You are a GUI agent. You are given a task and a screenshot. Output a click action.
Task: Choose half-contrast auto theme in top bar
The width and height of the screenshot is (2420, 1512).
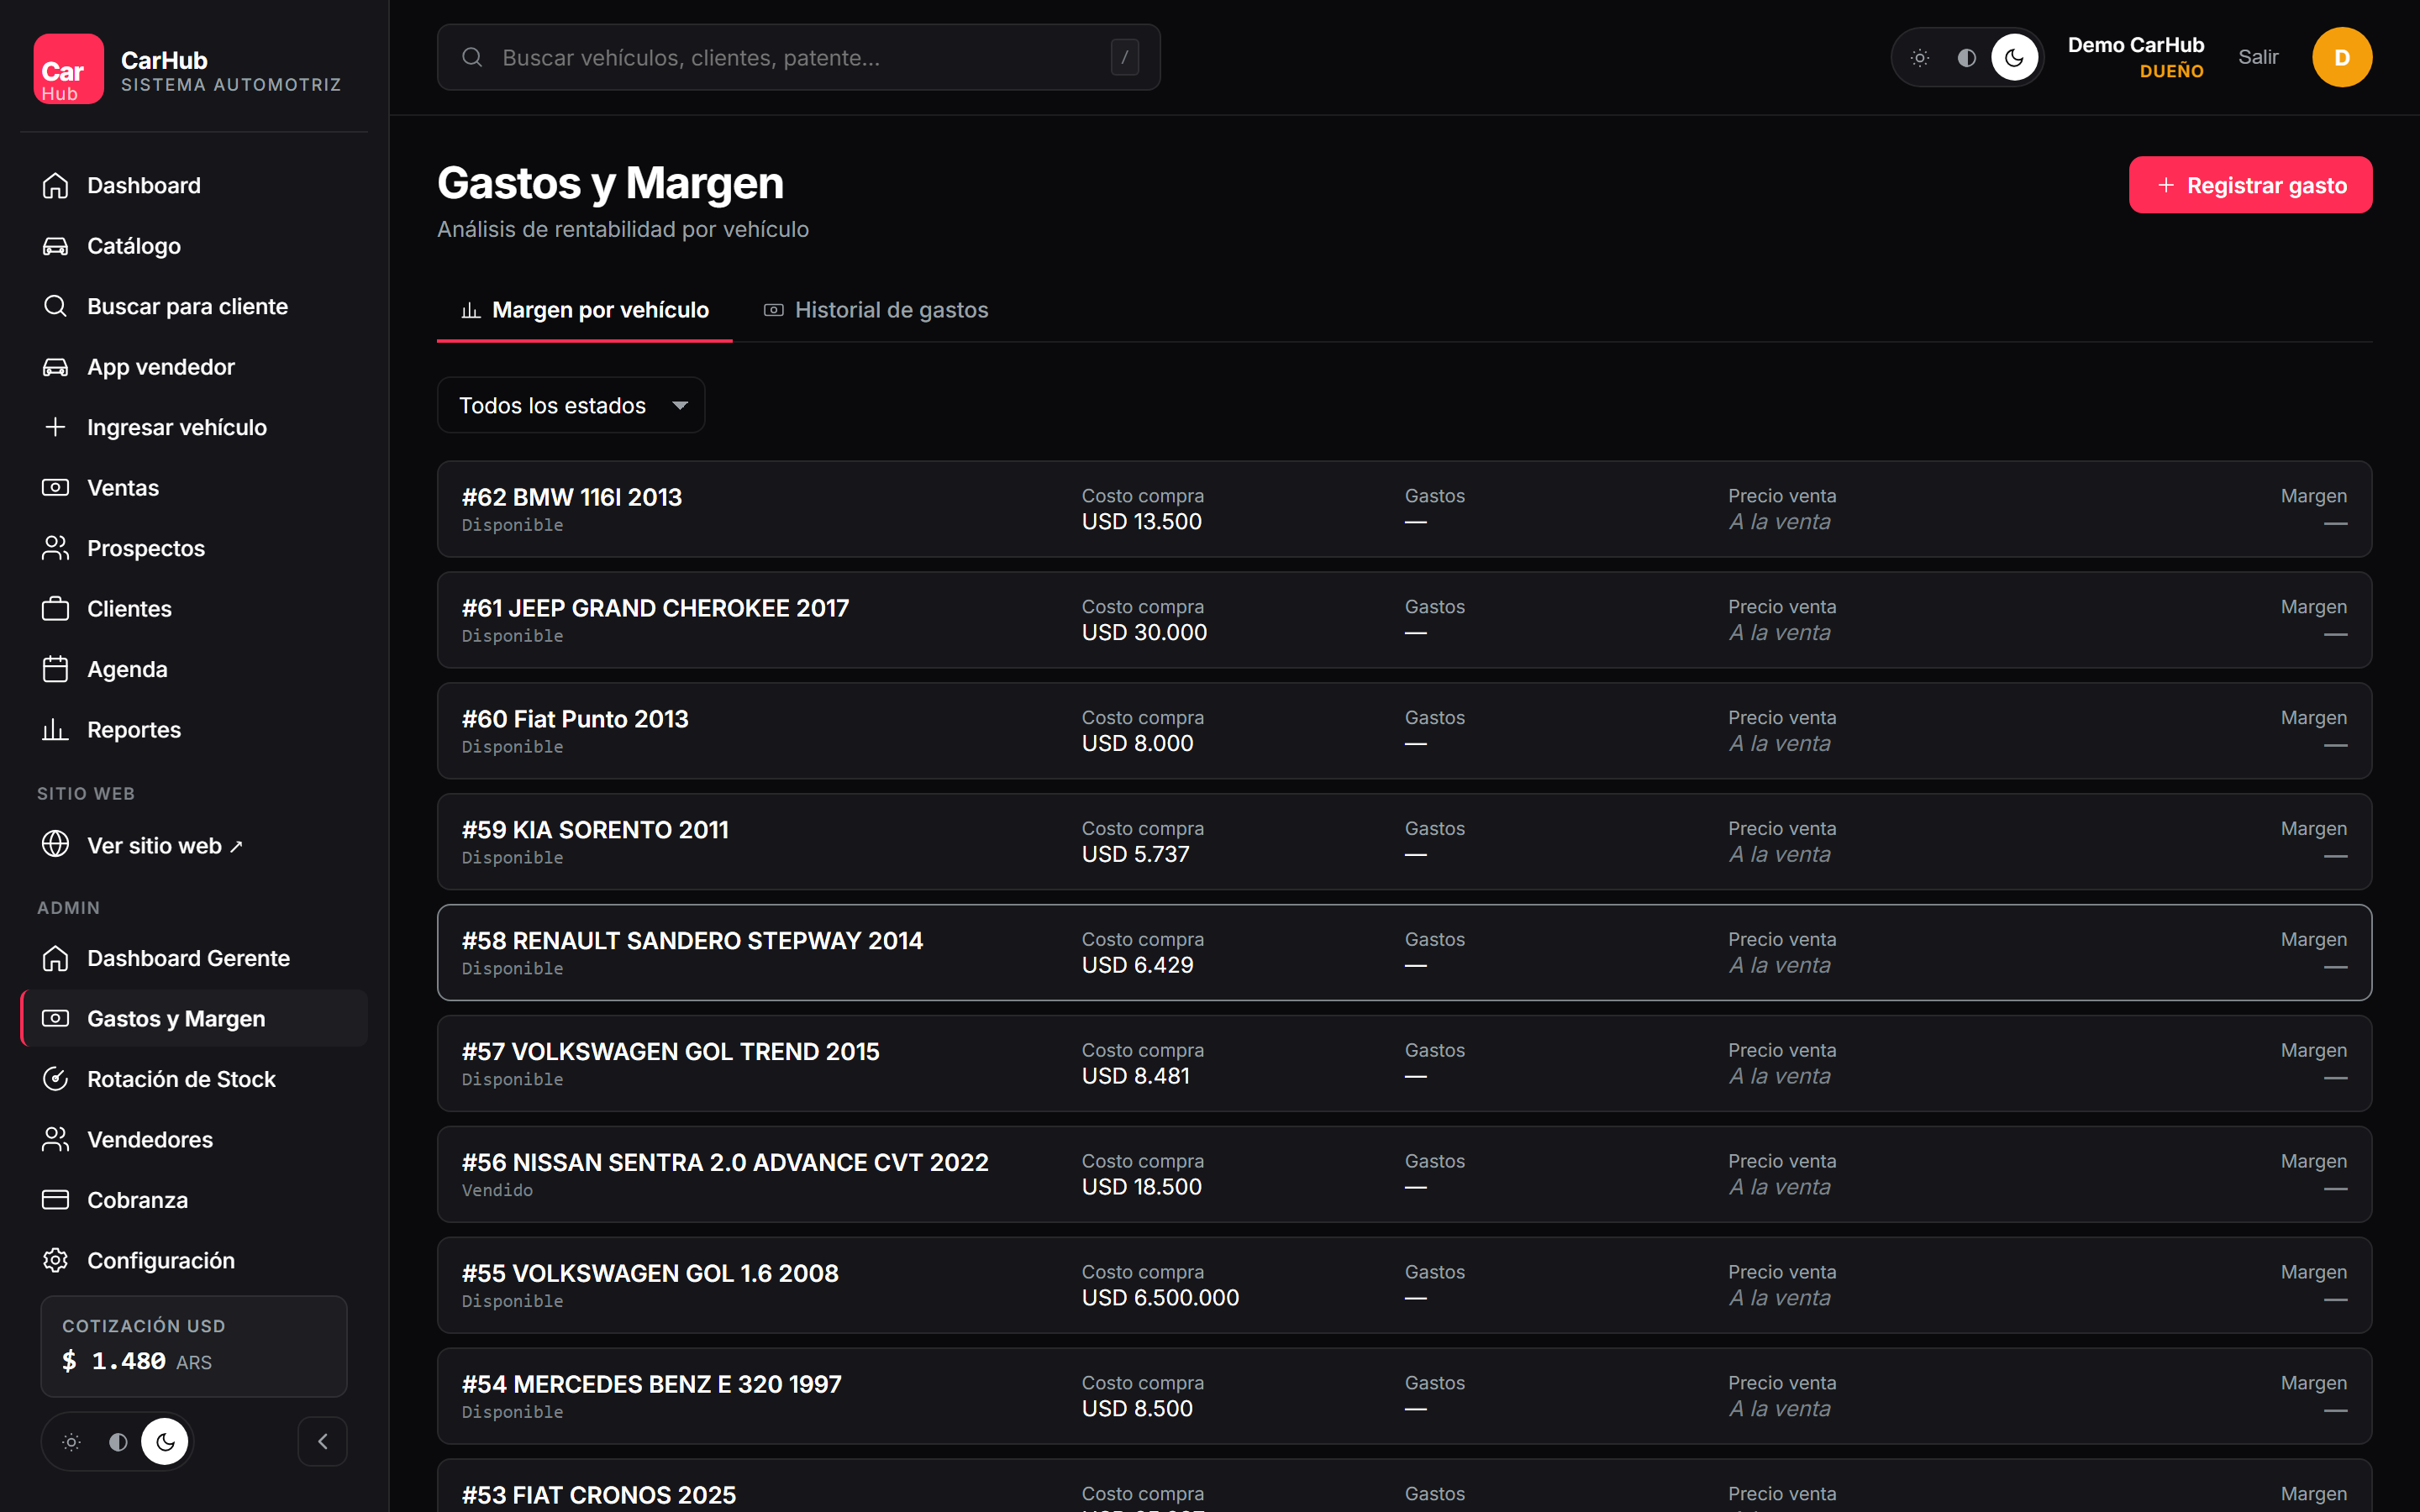(1966, 57)
